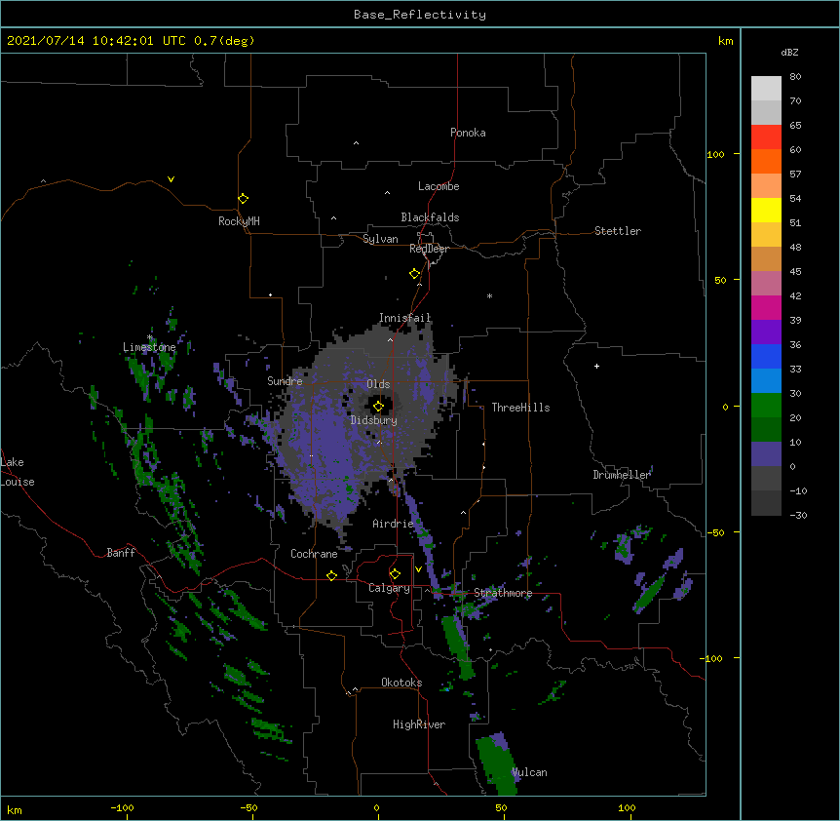This screenshot has height=821, width=840.
Task: Select the red 65 dBZ color swatch
Action: [766, 137]
